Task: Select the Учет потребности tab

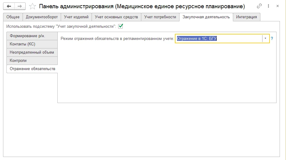Action: click(160, 17)
